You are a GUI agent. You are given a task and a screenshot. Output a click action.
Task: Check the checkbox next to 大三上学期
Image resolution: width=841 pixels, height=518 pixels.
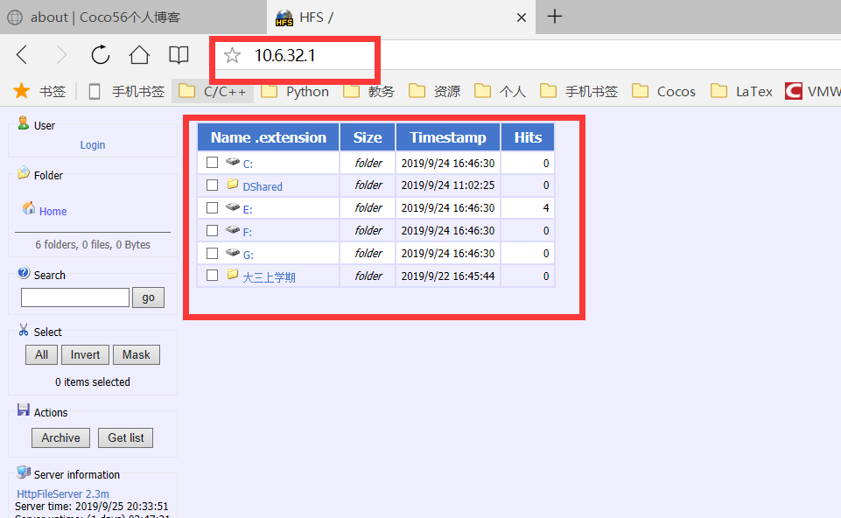pos(212,275)
